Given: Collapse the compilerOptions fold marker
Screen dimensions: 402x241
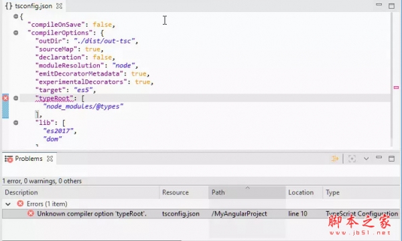Looking at the screenshot, I should 16,33.
